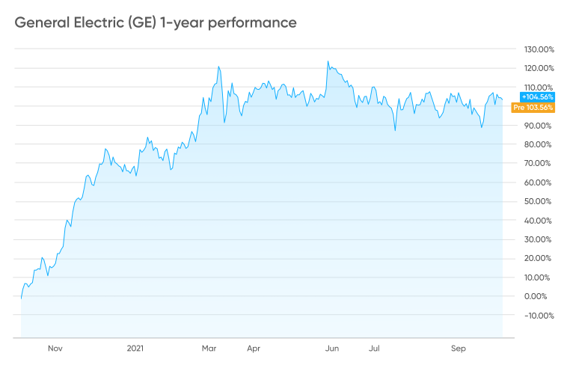The height and width of the screenshot is (365, 561).
Task: Select the Jun label on time axis
Action: click(332, 349)
